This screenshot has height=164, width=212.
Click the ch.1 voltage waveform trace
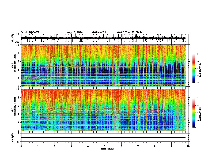point(103,38)
